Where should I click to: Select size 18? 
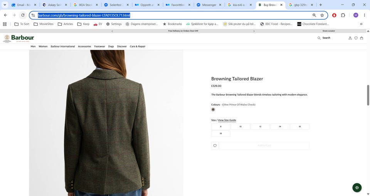click(220, 133)
